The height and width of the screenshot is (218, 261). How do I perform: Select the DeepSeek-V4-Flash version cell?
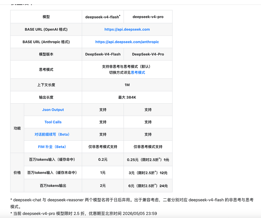click(x=103, y=54)
